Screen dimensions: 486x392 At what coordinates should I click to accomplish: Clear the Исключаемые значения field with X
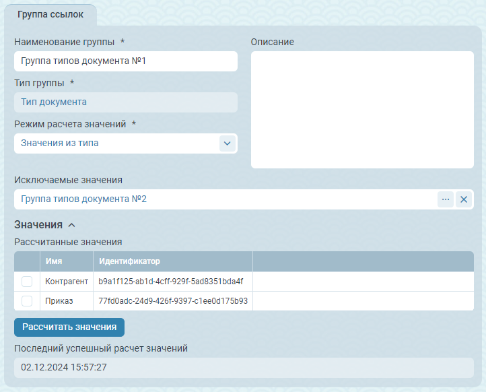[x=463, y=199]
